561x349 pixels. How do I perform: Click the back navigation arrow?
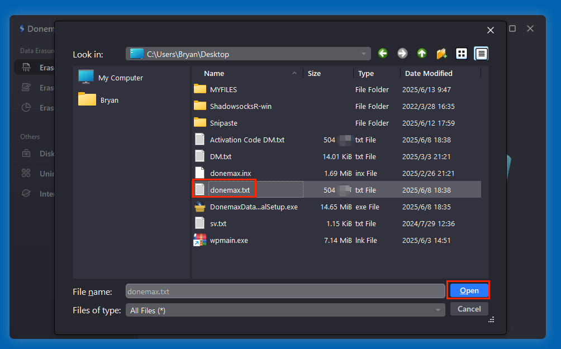click(x=383, y=54)
